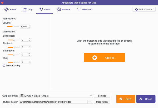The image size is (158, 108).
Task: Click the Brightness slider
Action: pyautogui.click(x=14, y=40)
